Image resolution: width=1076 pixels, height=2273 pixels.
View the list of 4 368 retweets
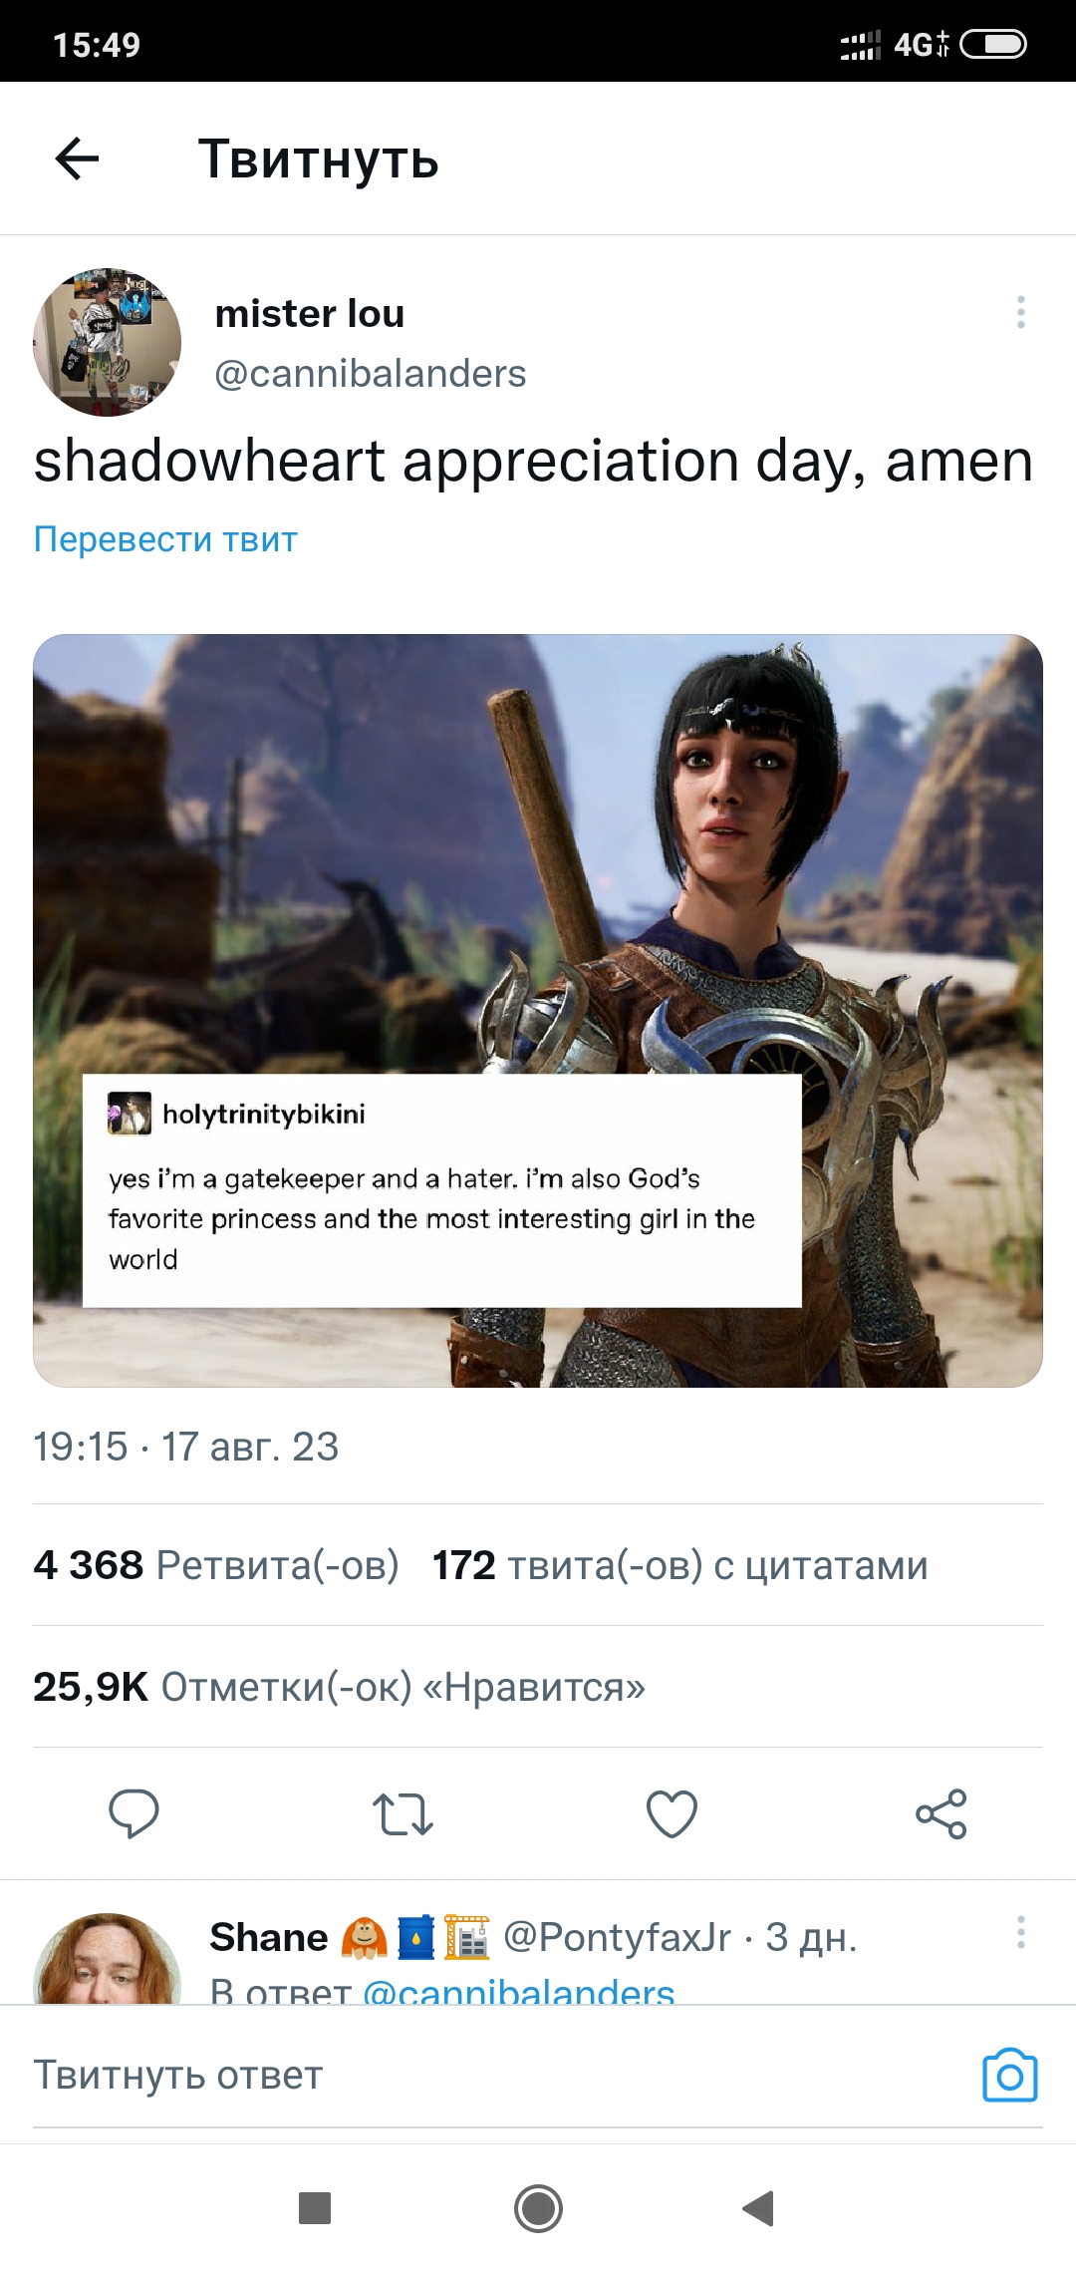click(216, 1565)
